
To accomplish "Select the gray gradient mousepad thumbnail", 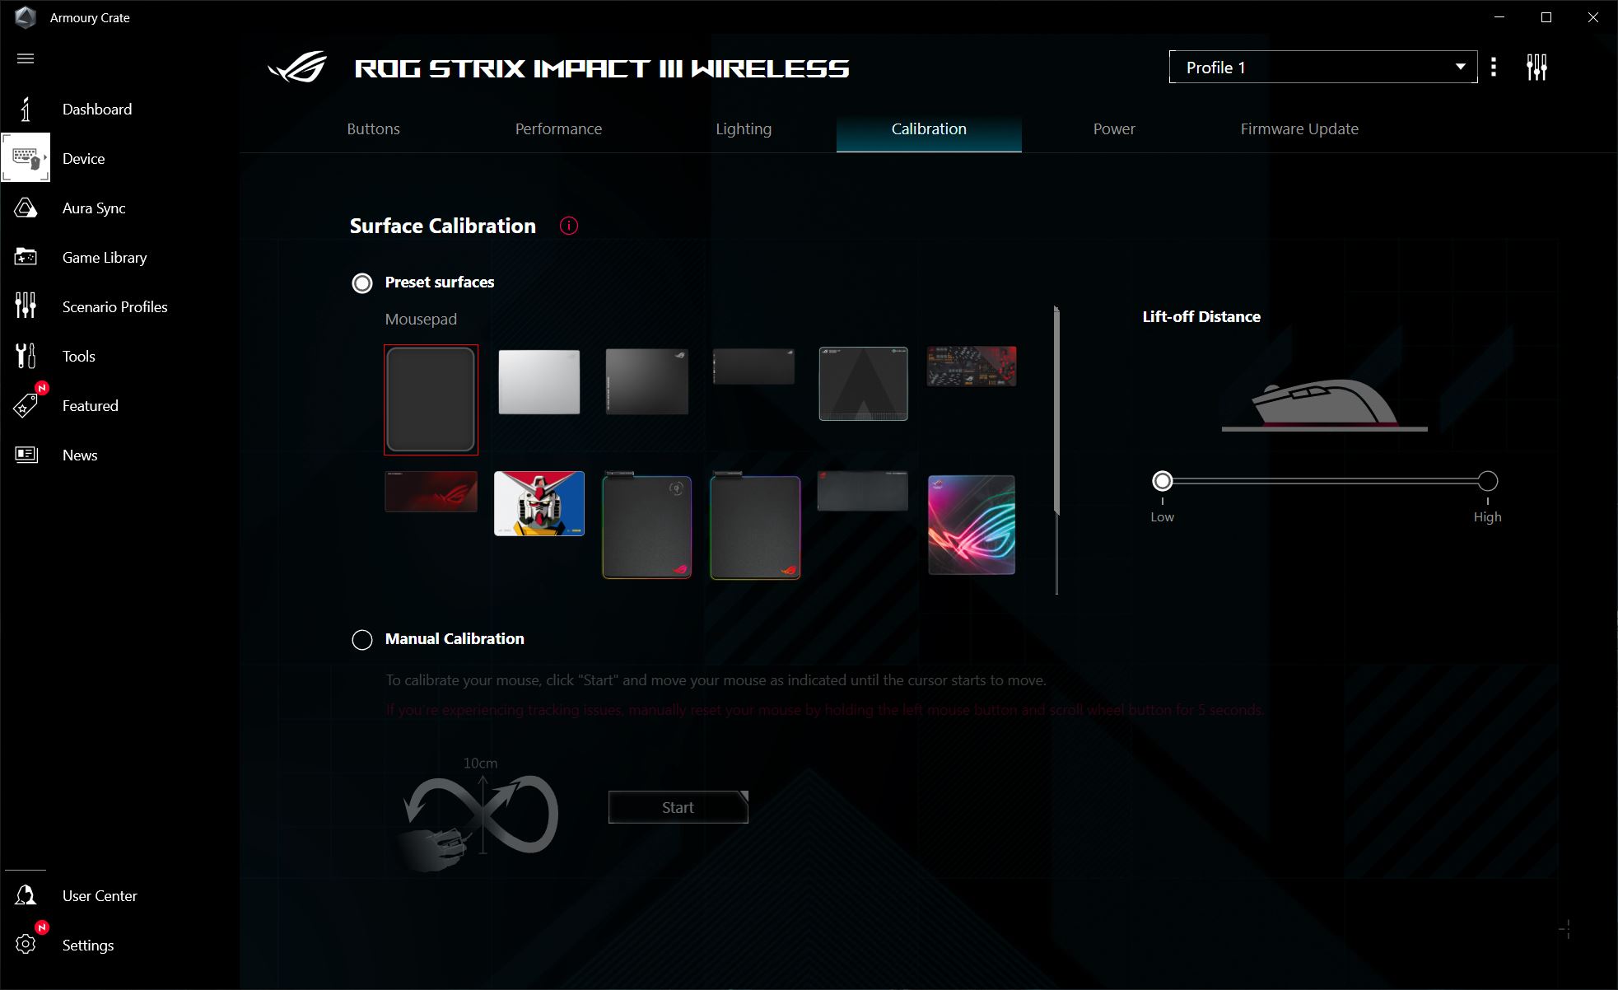I will tap(647, 381).
